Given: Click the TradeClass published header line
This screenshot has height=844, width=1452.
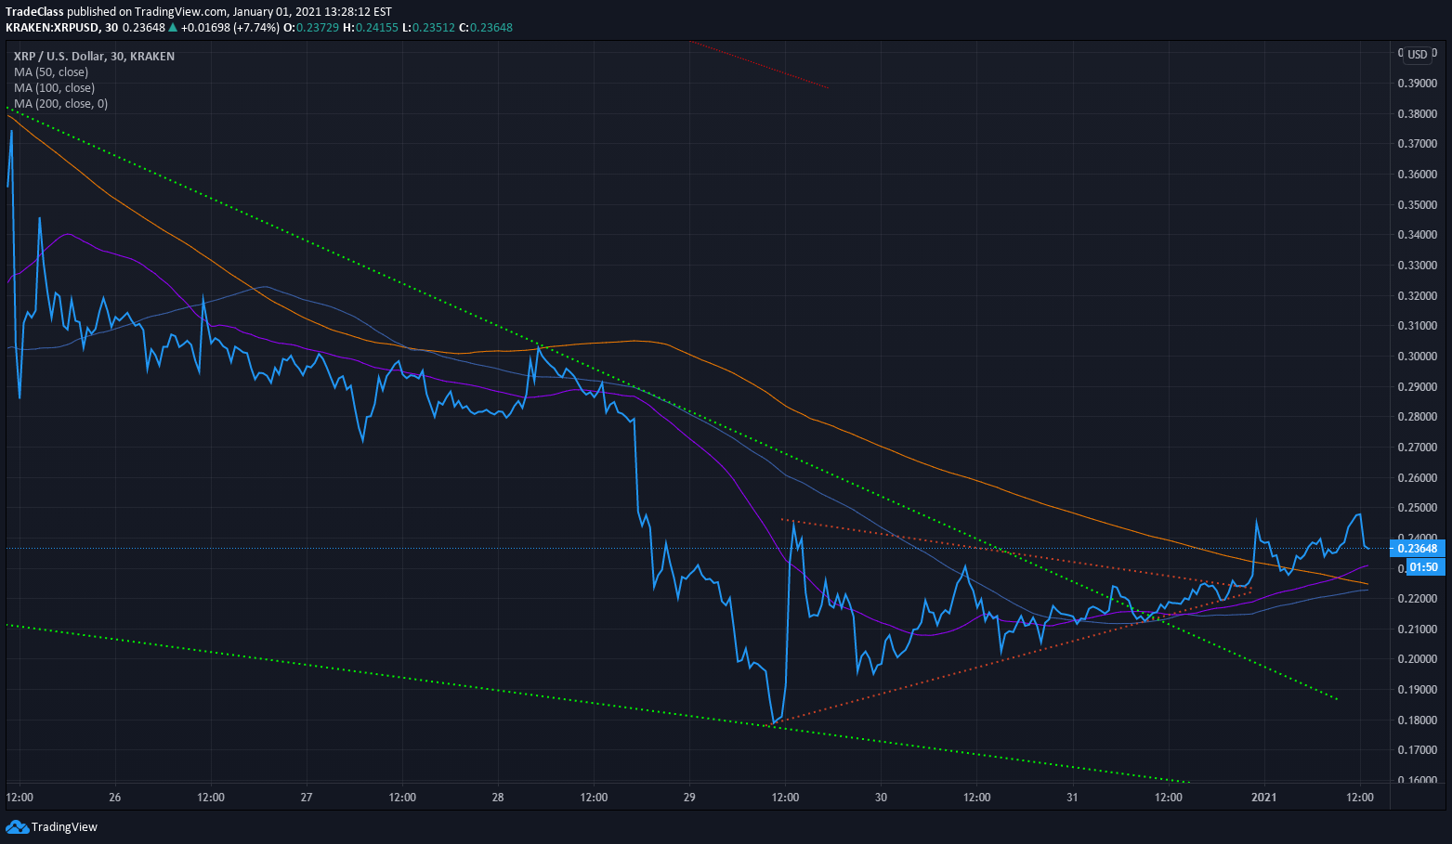Looking at the screenshot, I should 199,12.
